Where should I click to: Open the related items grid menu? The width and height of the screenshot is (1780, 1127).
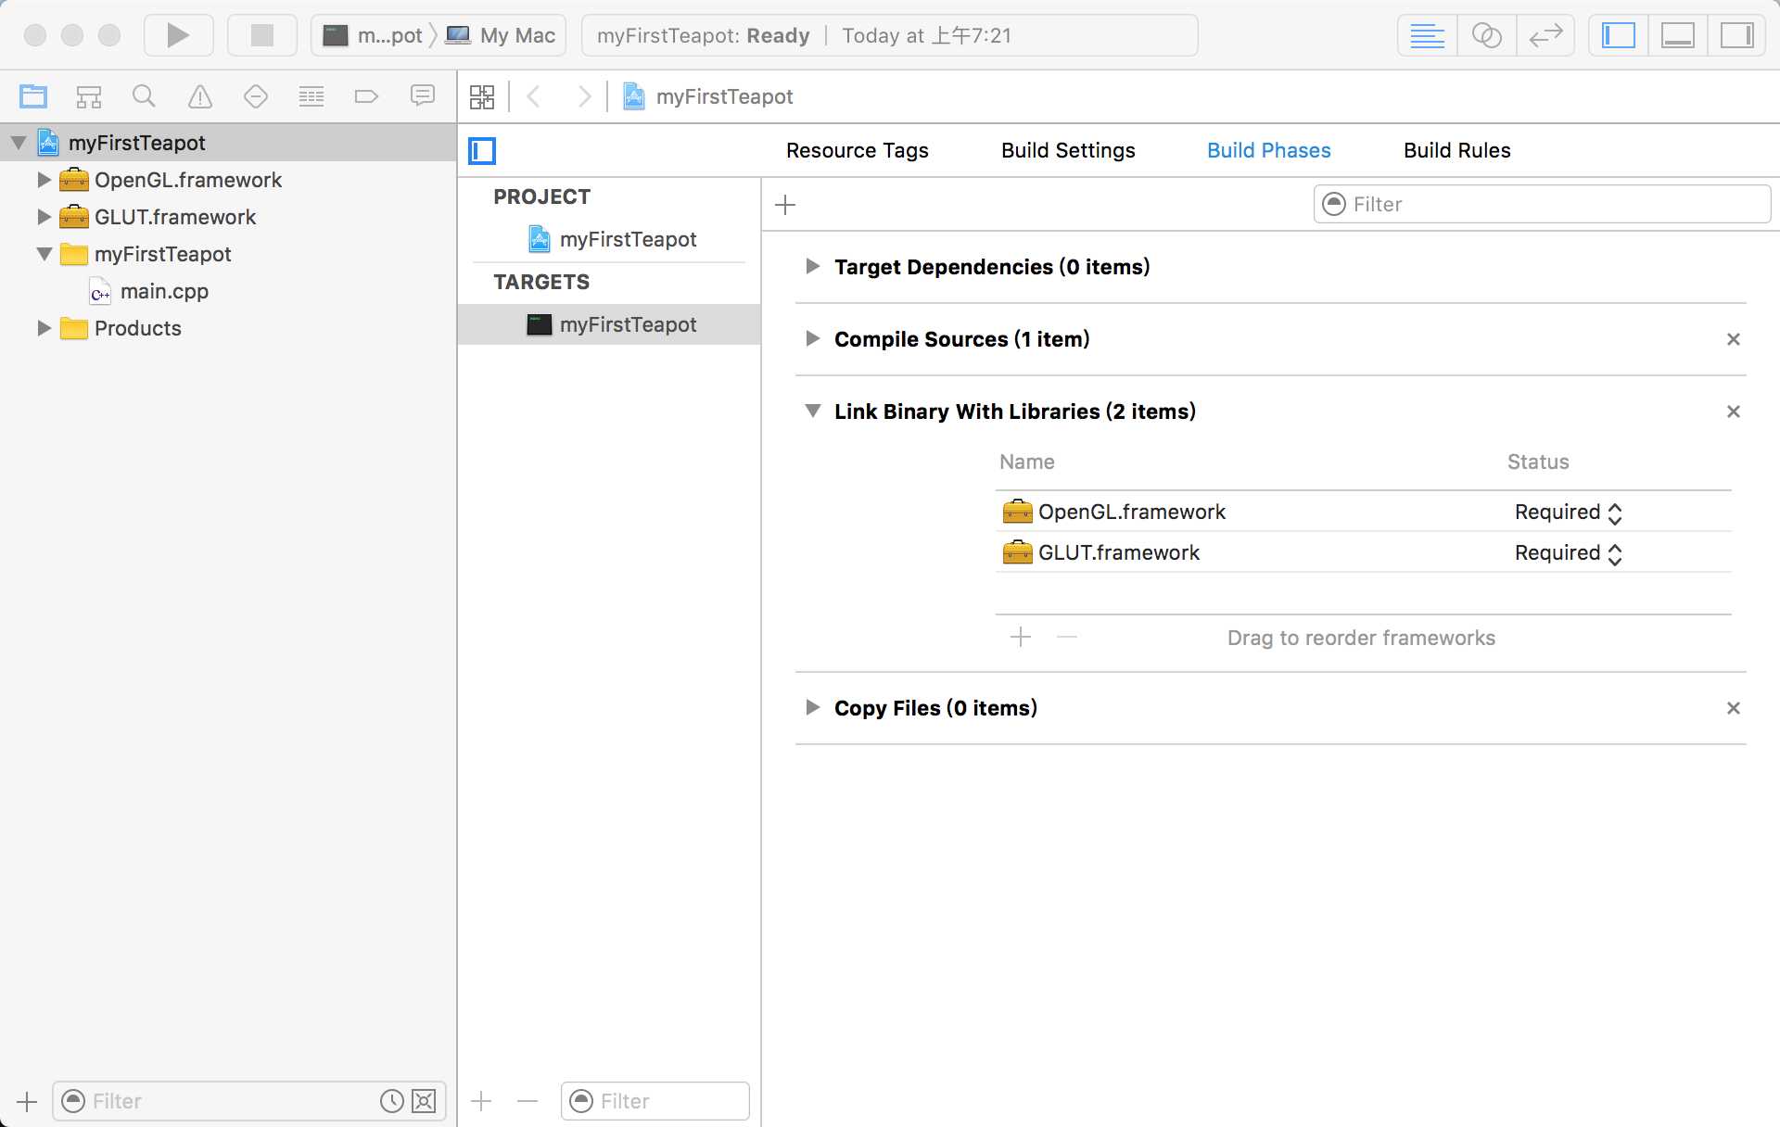pos(482,96)
